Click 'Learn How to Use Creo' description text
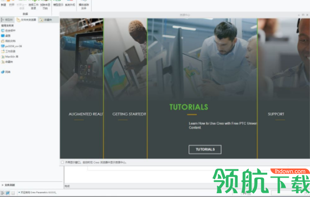 pyautogui.click(x=223, y=126)
